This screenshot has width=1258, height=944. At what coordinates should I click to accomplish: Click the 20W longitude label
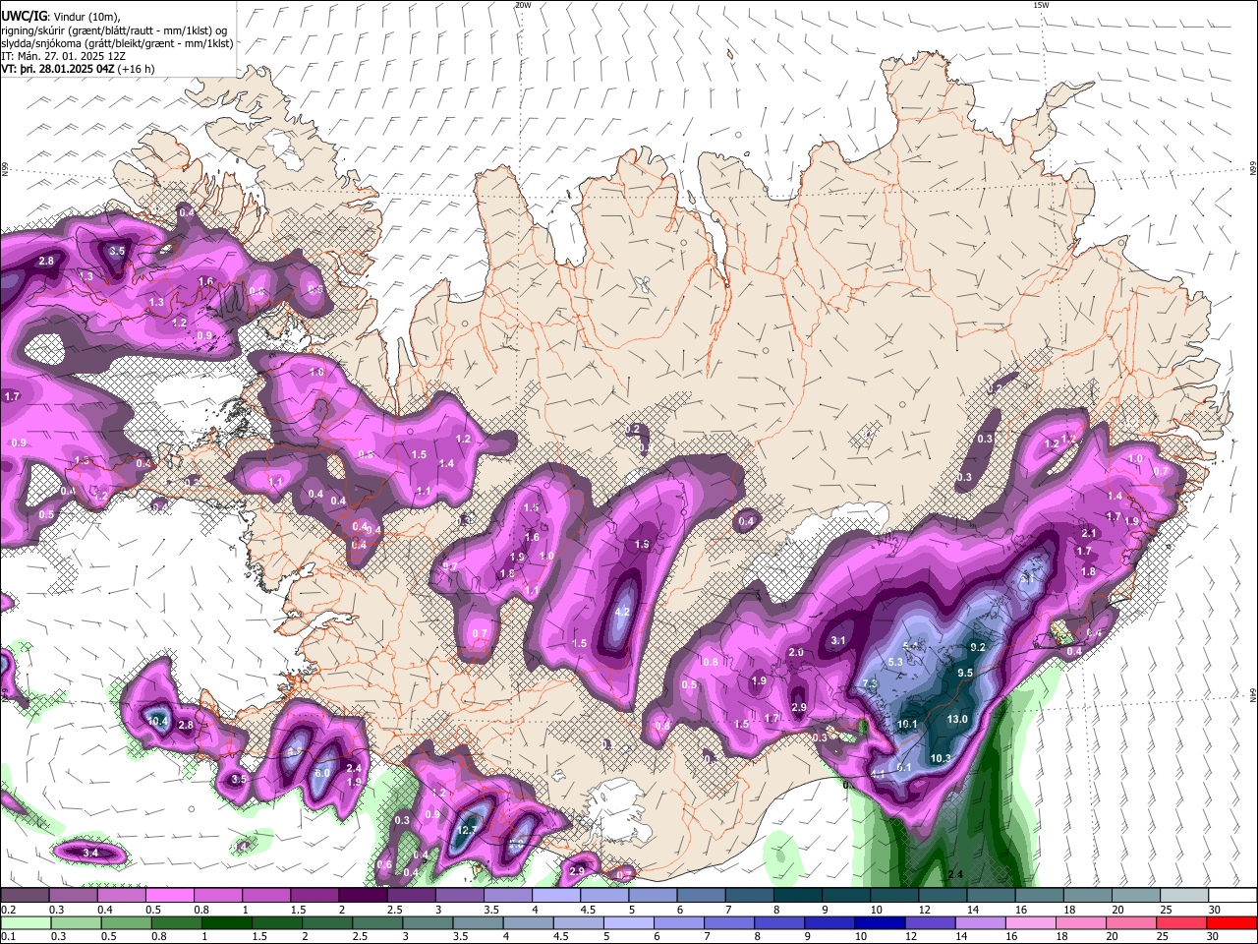[x=523, y=5]
